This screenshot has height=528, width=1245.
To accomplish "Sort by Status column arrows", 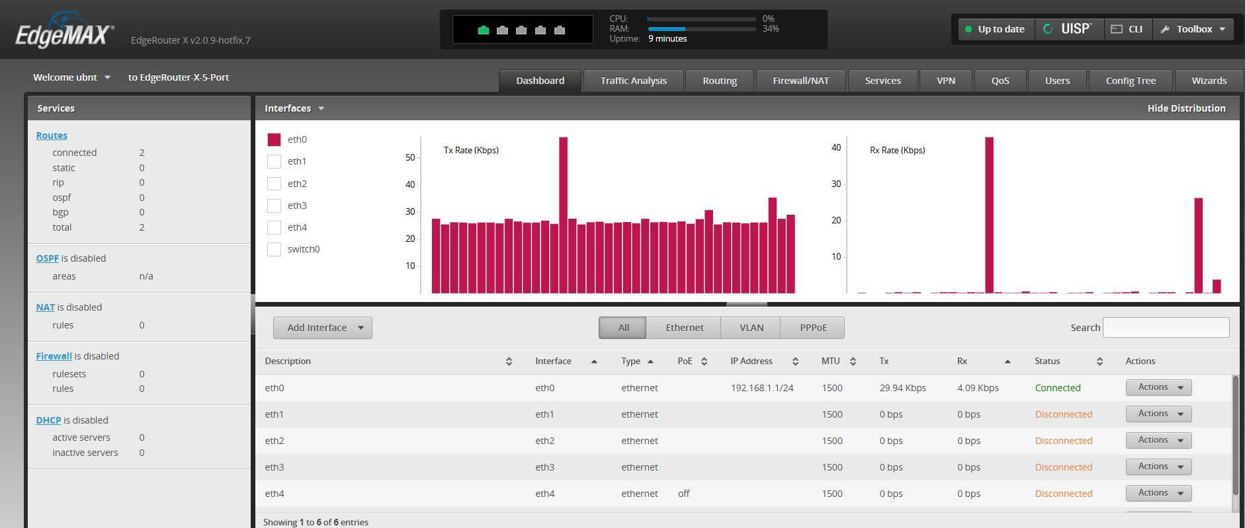I will pos(1099,361).
